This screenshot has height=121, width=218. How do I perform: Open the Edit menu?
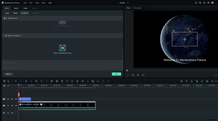[31, 3]
